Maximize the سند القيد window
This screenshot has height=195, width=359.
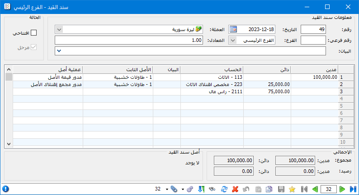(x=327, y=7)
